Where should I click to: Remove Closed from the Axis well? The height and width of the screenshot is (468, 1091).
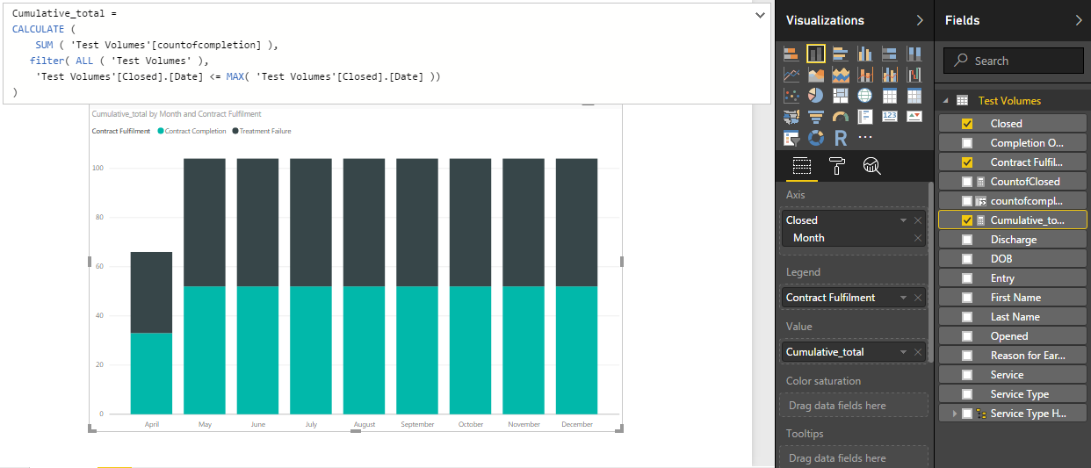[x=918, y=220]
